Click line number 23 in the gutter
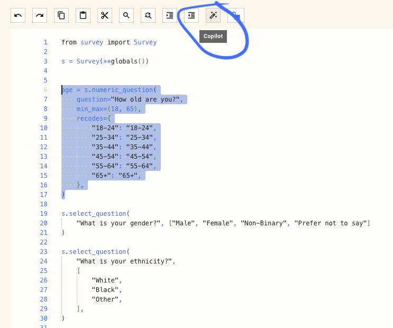The width and height of the screenshot is (393, 328). 43,252
